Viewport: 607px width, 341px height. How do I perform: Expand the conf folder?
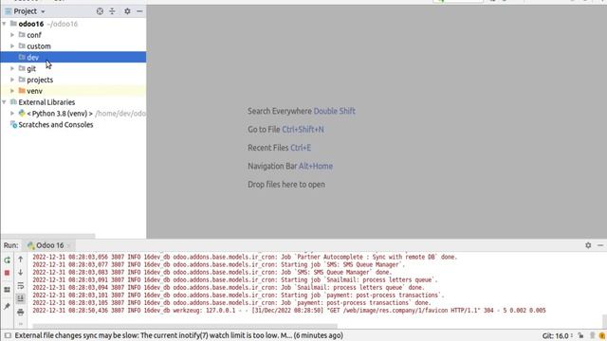[12, 35]
